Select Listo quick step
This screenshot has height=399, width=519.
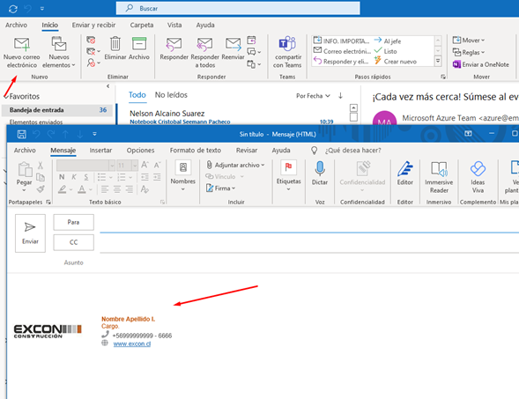tap(386, 51)
